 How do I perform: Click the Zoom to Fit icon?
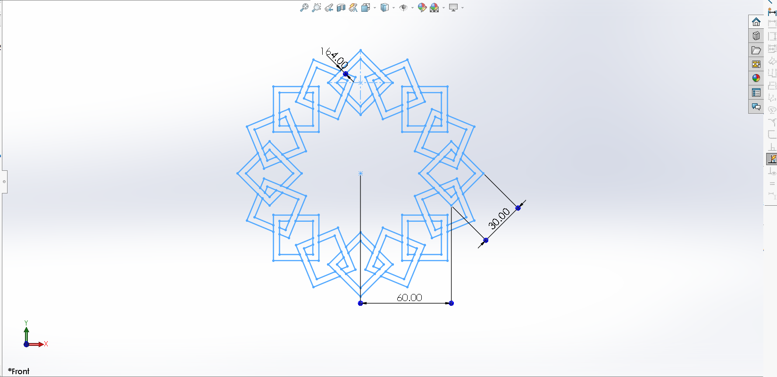click(x=304, y=8)
